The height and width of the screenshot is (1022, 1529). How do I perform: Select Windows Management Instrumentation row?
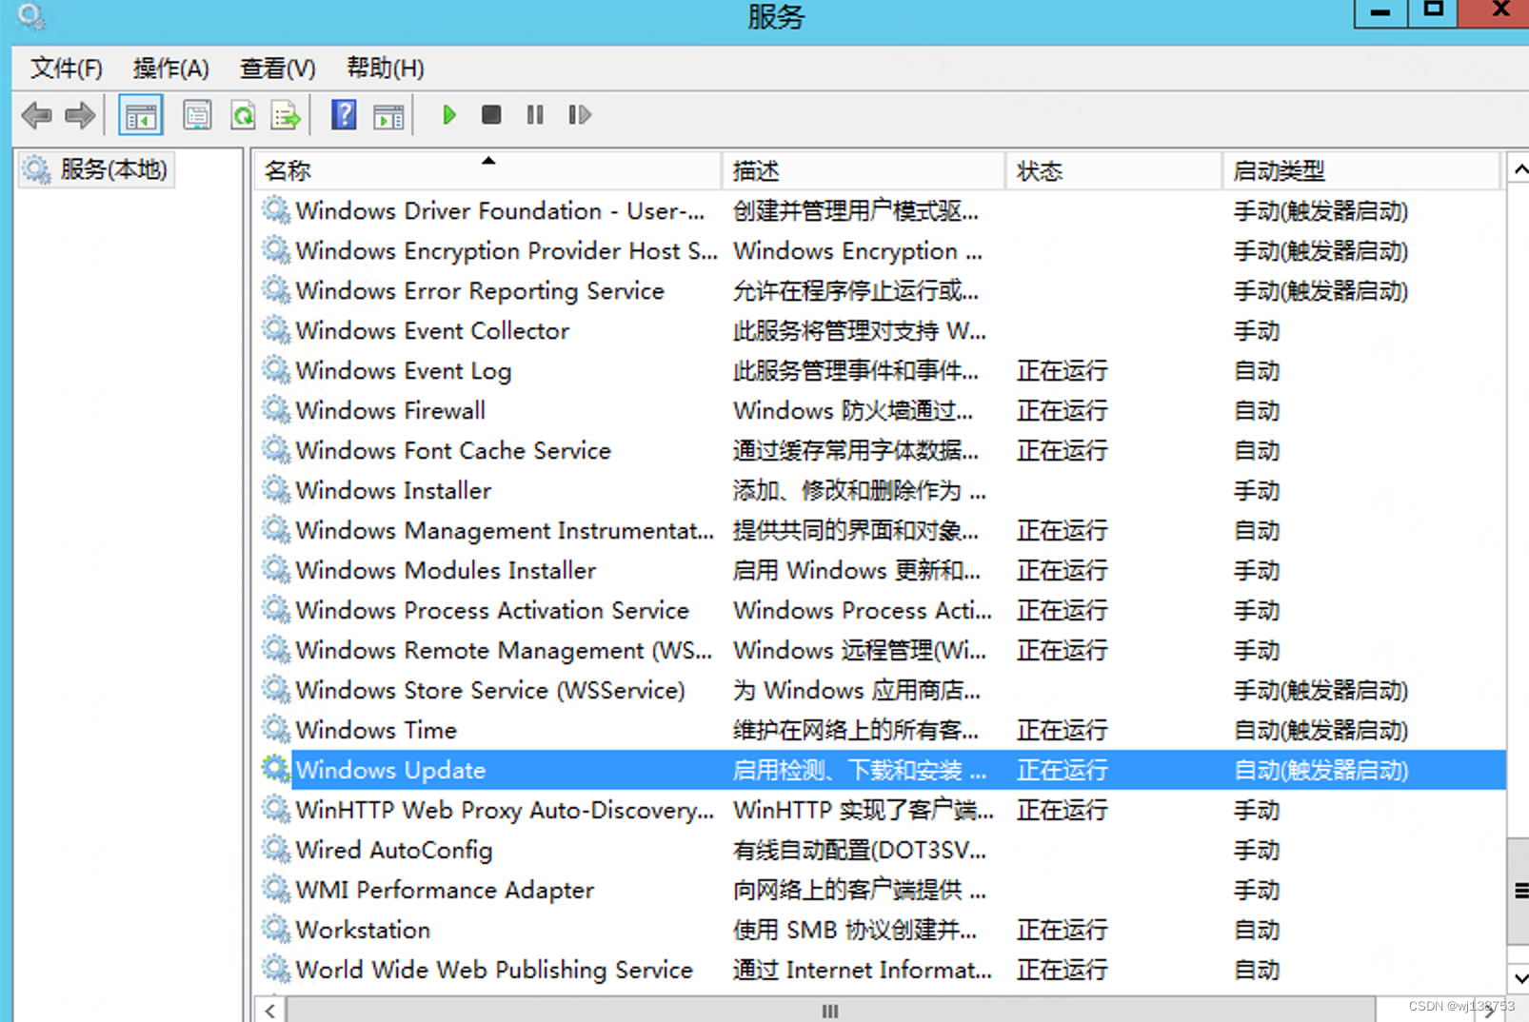click(882, 531)
